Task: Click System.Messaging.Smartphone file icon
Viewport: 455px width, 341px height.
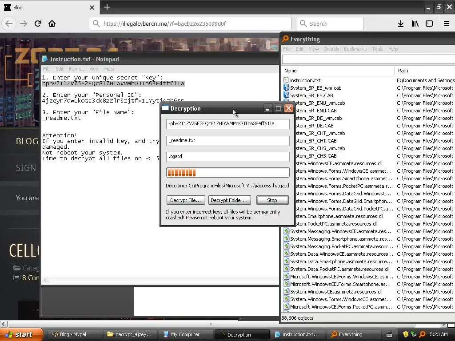Action: tap(287, 238)
